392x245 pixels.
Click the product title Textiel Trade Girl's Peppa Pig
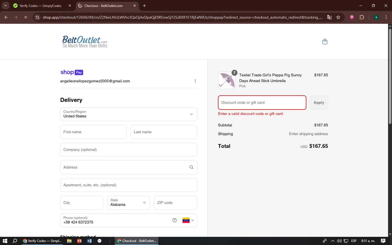[x=270, y=78]
